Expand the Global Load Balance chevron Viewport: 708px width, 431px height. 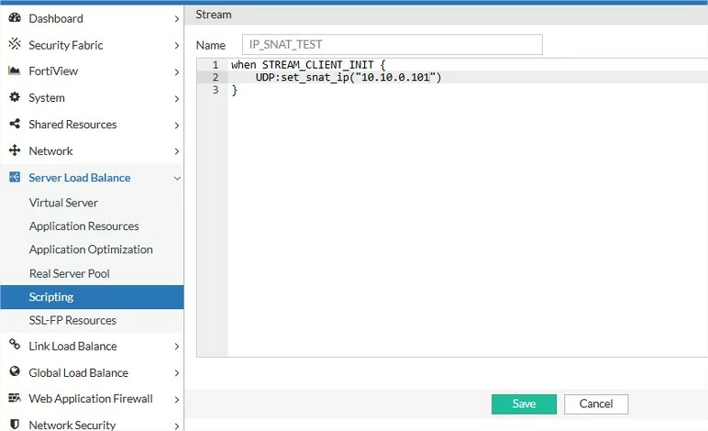[x=177, y=373]
